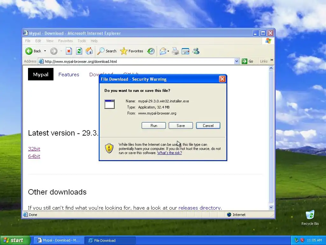Switch to Mypal - Download taskbar button

[x=59, y=241]
